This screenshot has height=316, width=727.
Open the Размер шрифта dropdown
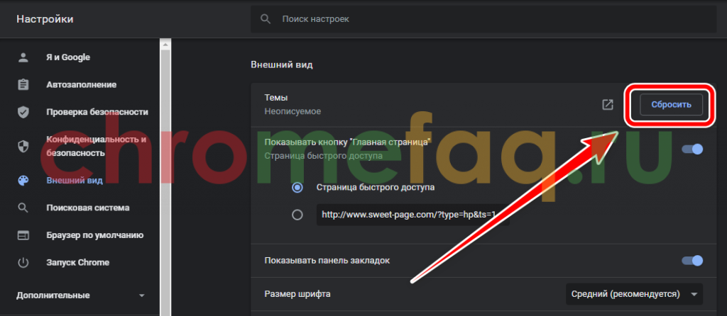[633, 293]
